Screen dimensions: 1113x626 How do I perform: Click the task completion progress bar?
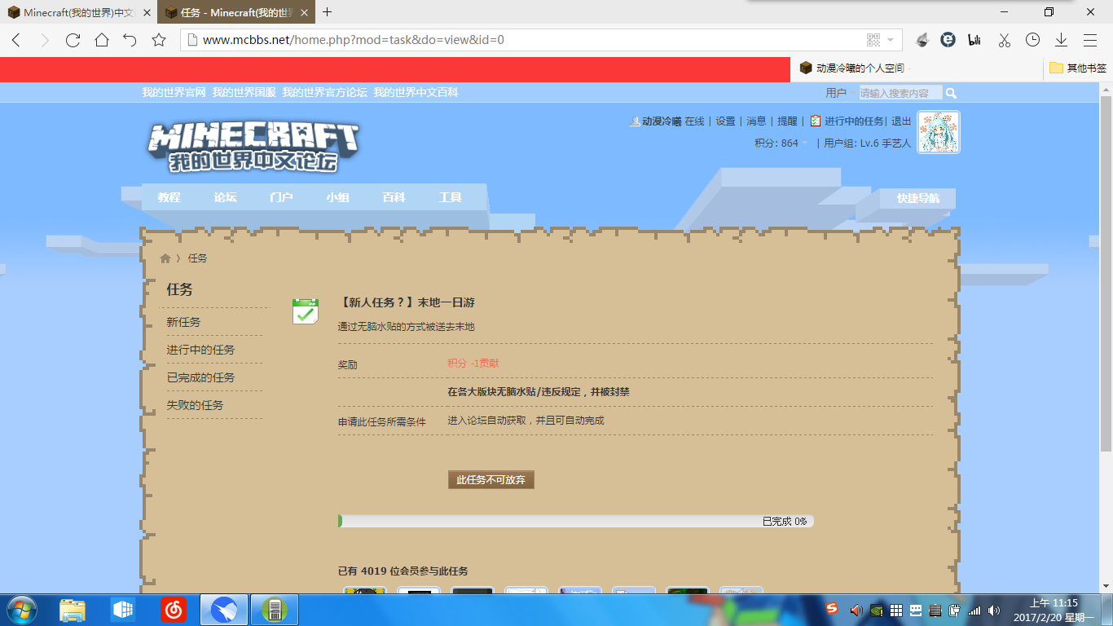[x=575, y=521]
